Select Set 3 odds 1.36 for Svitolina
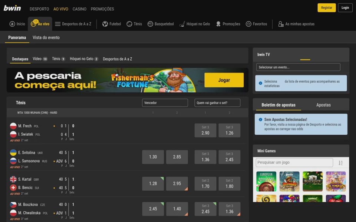Image resolution: width=356 pixels, height=222 pixels. [x=205, y=157]
